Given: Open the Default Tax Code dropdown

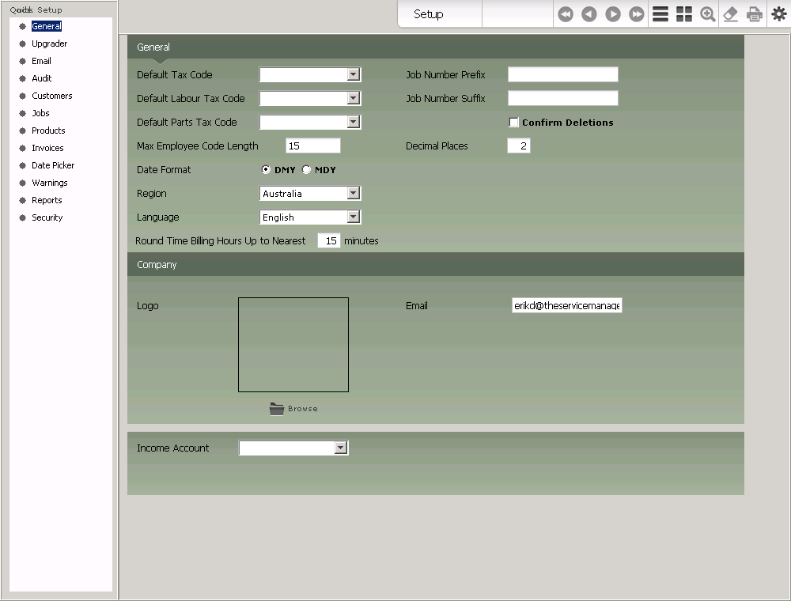Looking at the screenshot, I should pyautogui.click(x=354, y=75).
